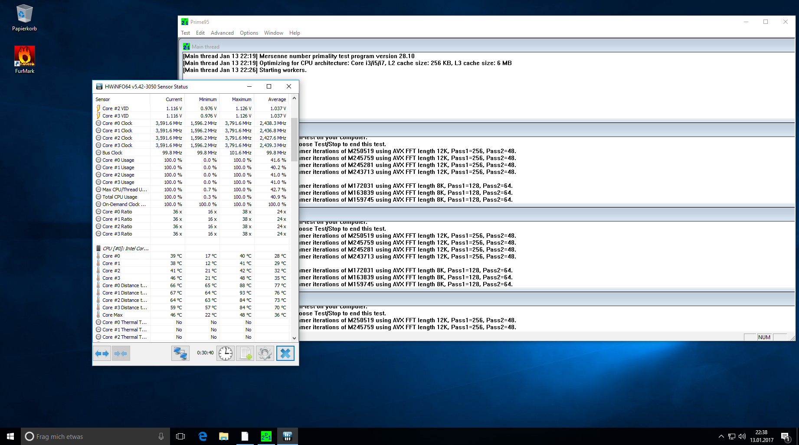Select the 'Core #1 Usage' sensor row

191,167
